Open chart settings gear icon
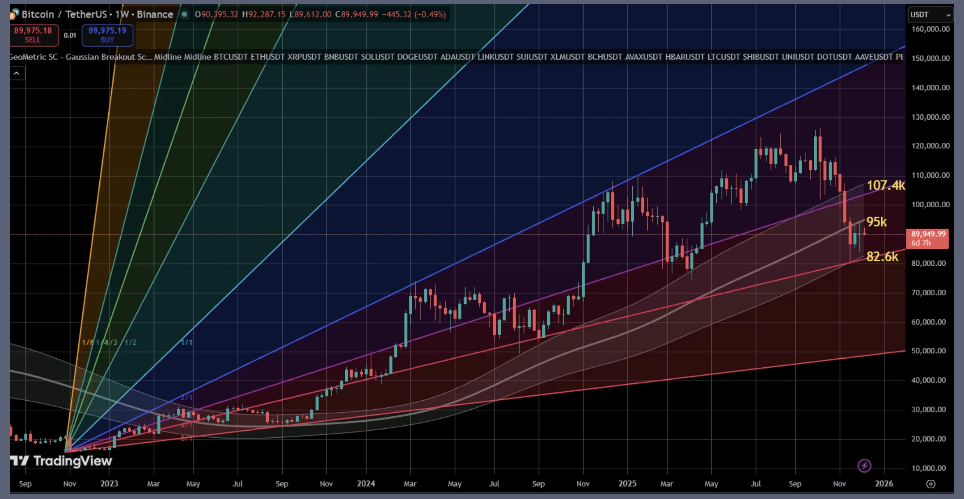 click(930, 484)
